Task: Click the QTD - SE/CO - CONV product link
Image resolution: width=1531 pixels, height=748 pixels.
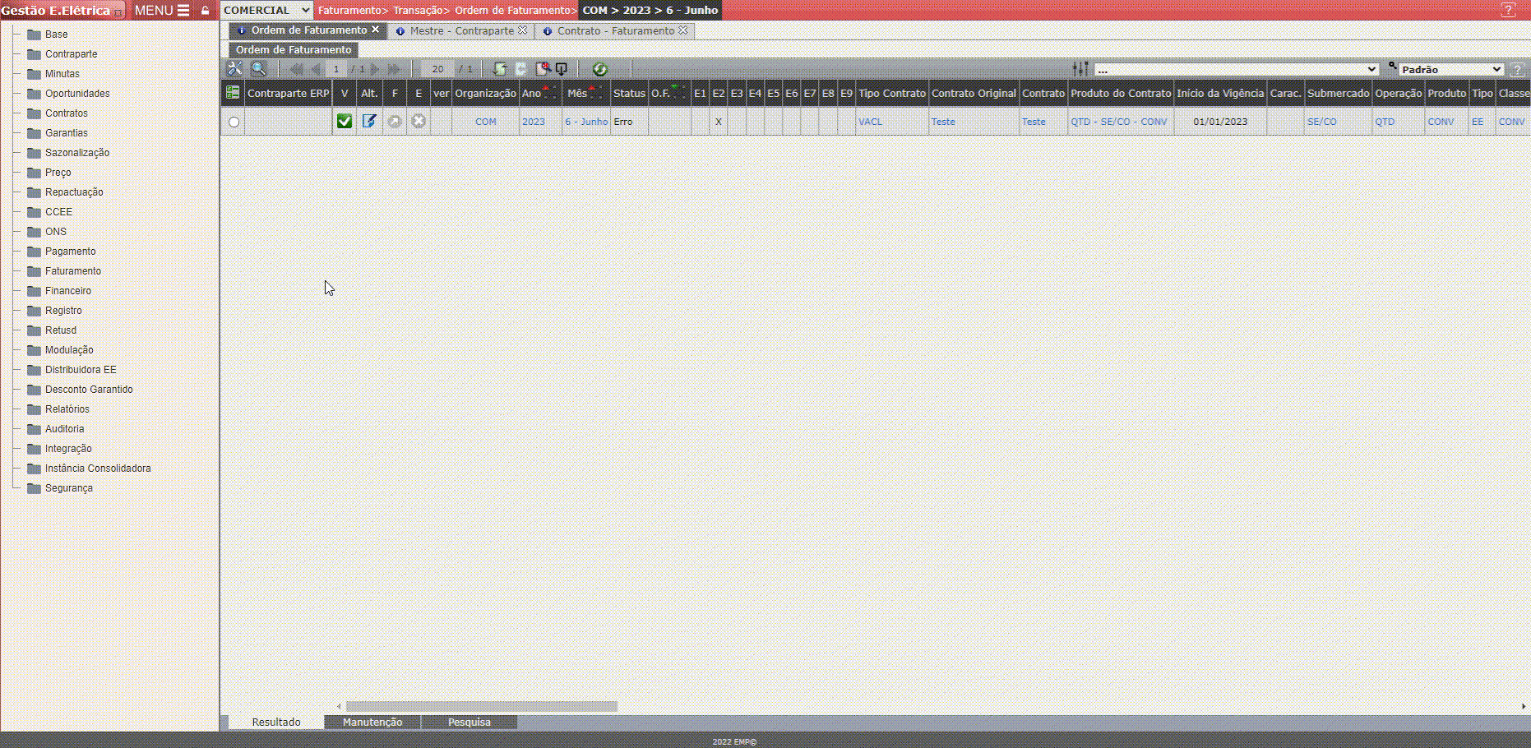Action: (x=1118, y=122)
